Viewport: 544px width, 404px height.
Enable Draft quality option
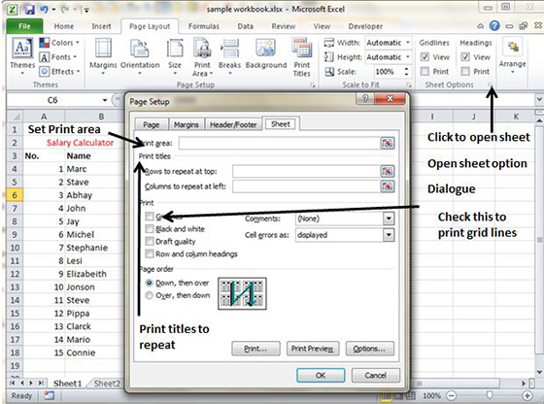tap(150, 242)
